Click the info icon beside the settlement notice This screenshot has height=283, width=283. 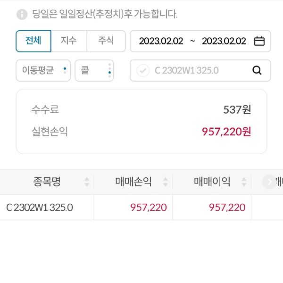click(22, 14)
